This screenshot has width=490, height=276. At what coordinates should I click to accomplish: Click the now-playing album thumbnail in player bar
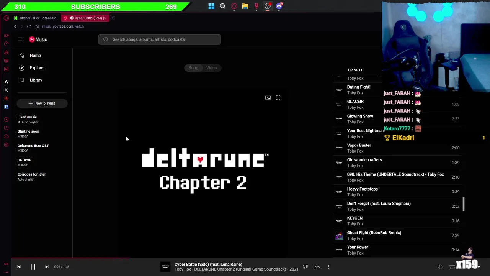[x=165, y=267]
